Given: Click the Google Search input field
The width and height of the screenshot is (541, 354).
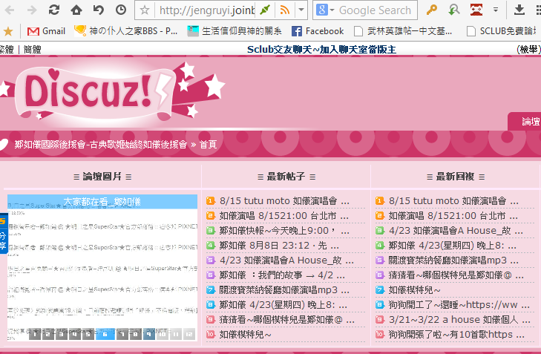Looking at the screenshot, I should click(x=375, y=10).
